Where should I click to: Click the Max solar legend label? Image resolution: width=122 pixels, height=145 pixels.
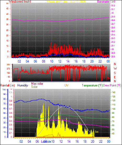pos(37,84)
